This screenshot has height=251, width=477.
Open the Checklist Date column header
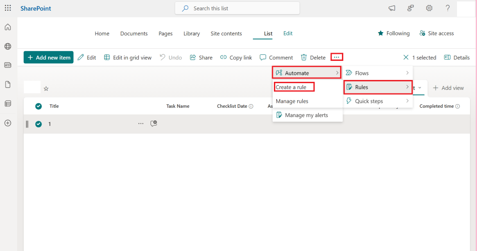tap(232, 106)
